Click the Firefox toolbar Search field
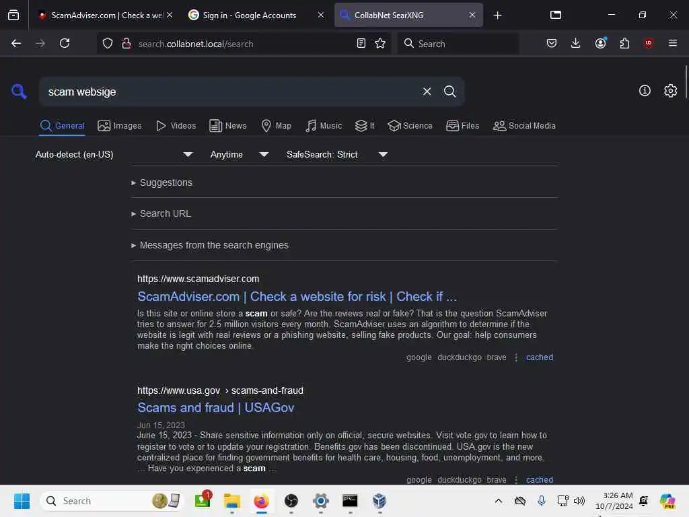The image size is (689, 517). pyautogui.click(x=458, y=44)
